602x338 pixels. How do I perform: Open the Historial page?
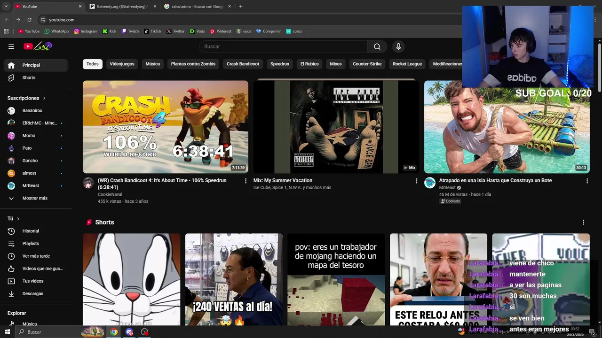click(x=36, y=231)
